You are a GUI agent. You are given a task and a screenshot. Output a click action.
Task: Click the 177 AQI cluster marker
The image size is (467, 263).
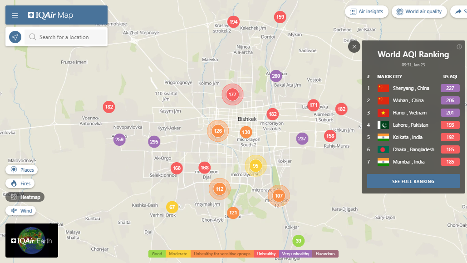[232, 94]
